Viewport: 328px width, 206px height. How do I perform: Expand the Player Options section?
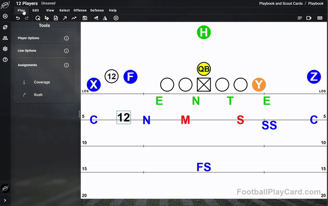pyautogui.click(x=44, y=38)
